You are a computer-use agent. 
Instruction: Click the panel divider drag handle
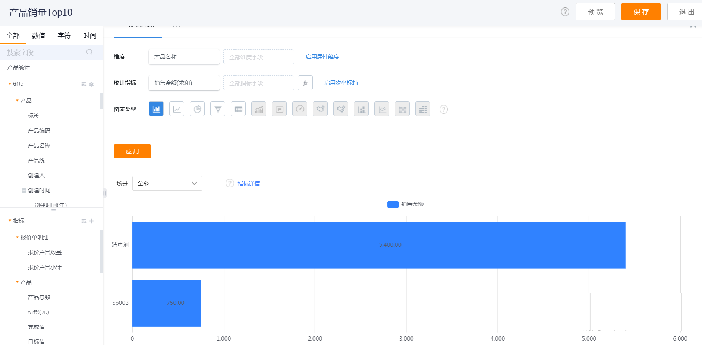click(x=104, y=193)
